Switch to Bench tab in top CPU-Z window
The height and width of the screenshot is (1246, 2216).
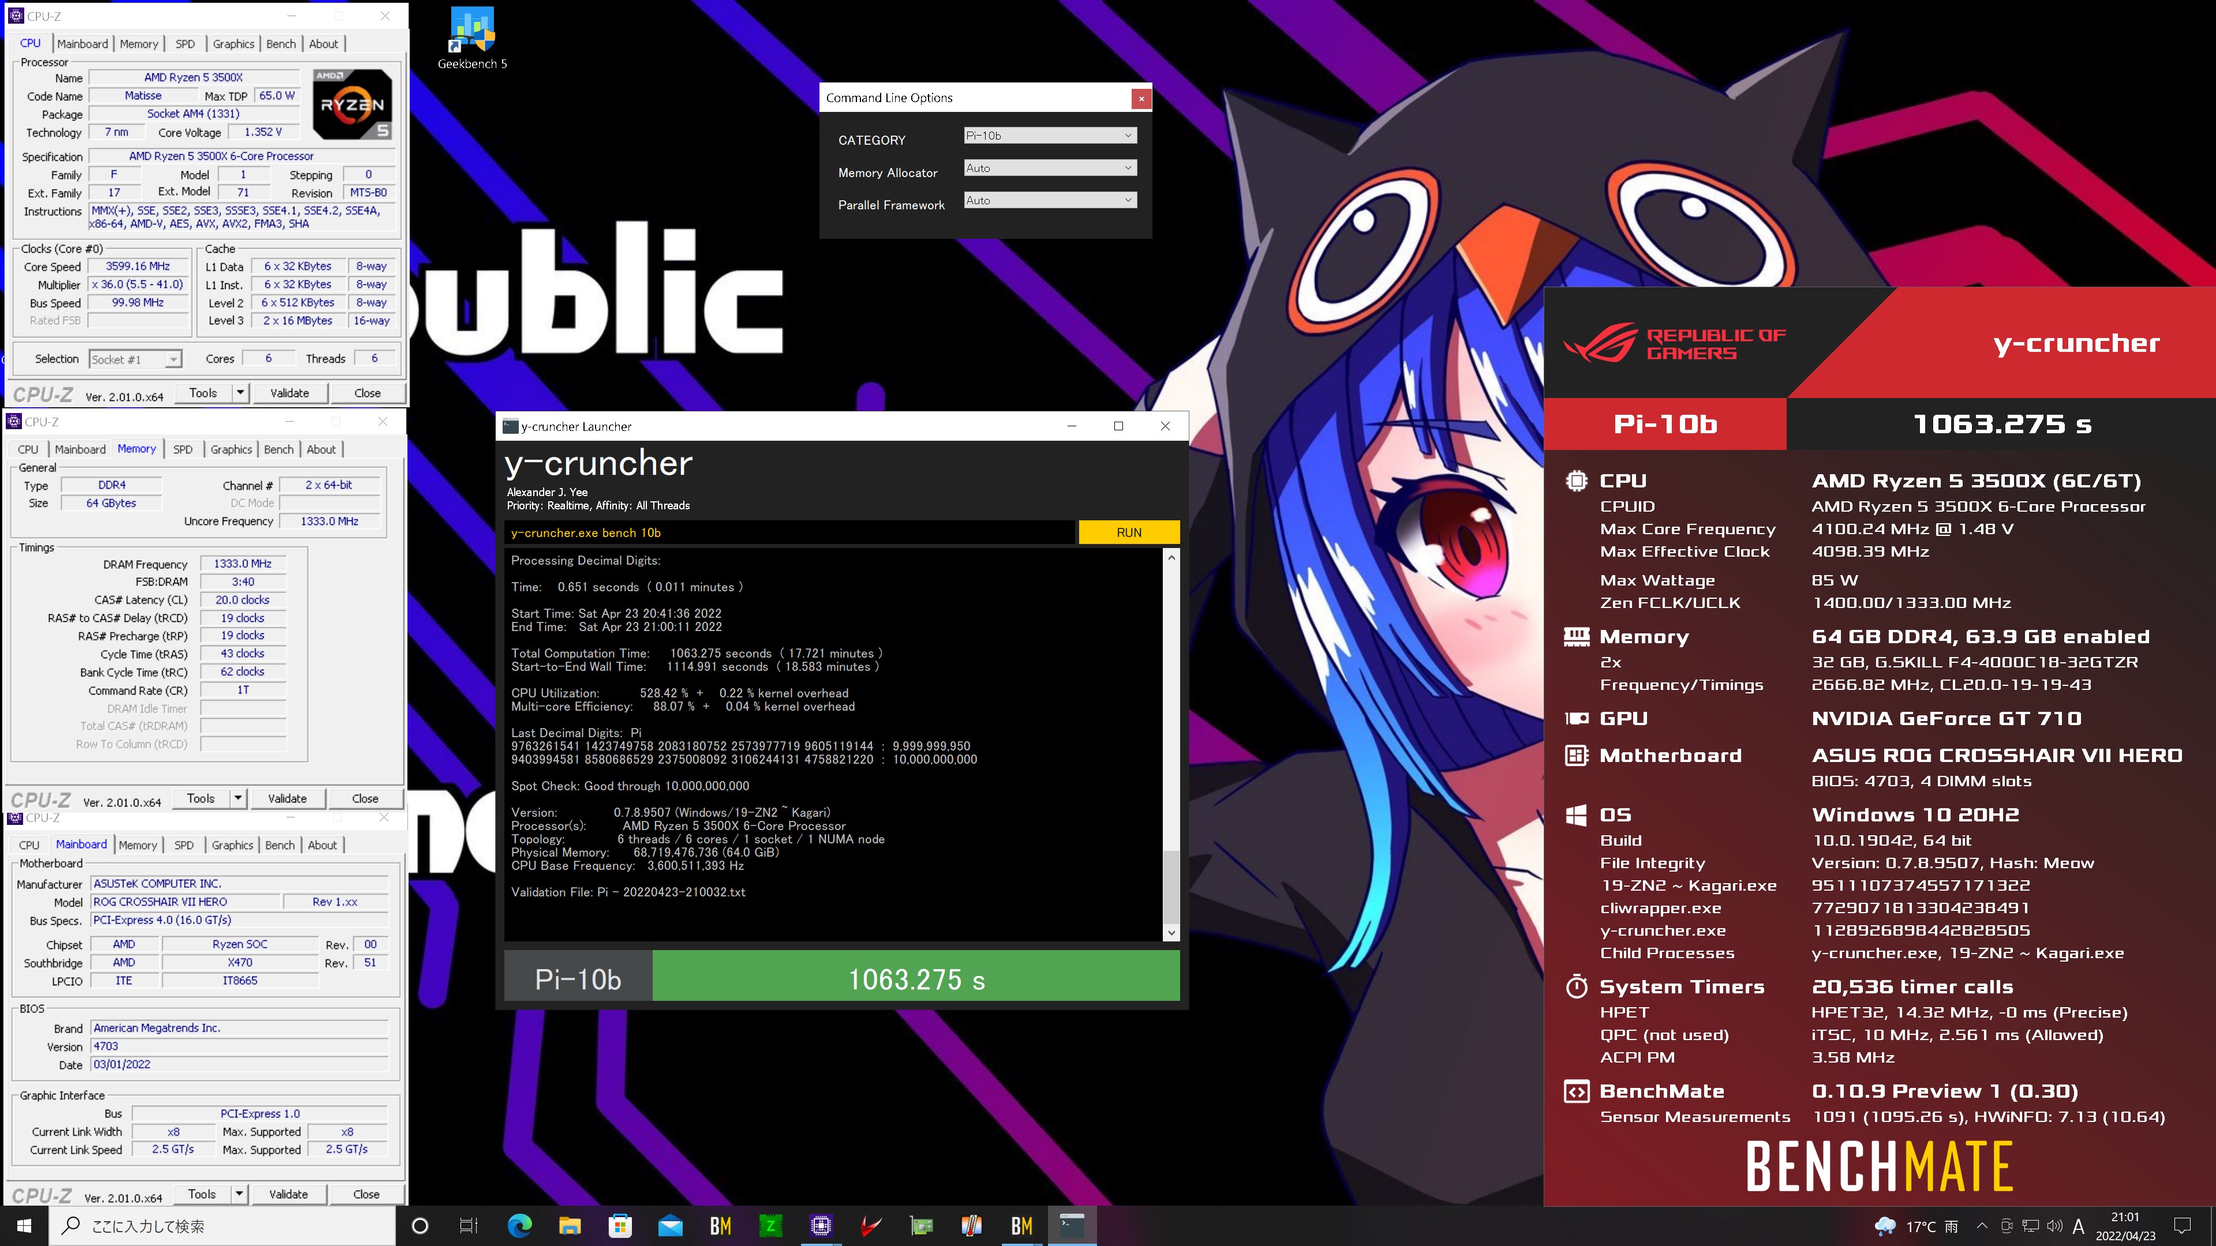(x=280, y=44)
